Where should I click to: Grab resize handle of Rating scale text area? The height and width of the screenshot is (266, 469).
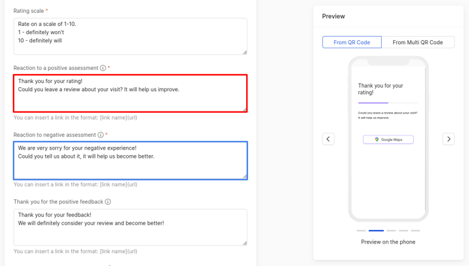click(x=245, y=52)
